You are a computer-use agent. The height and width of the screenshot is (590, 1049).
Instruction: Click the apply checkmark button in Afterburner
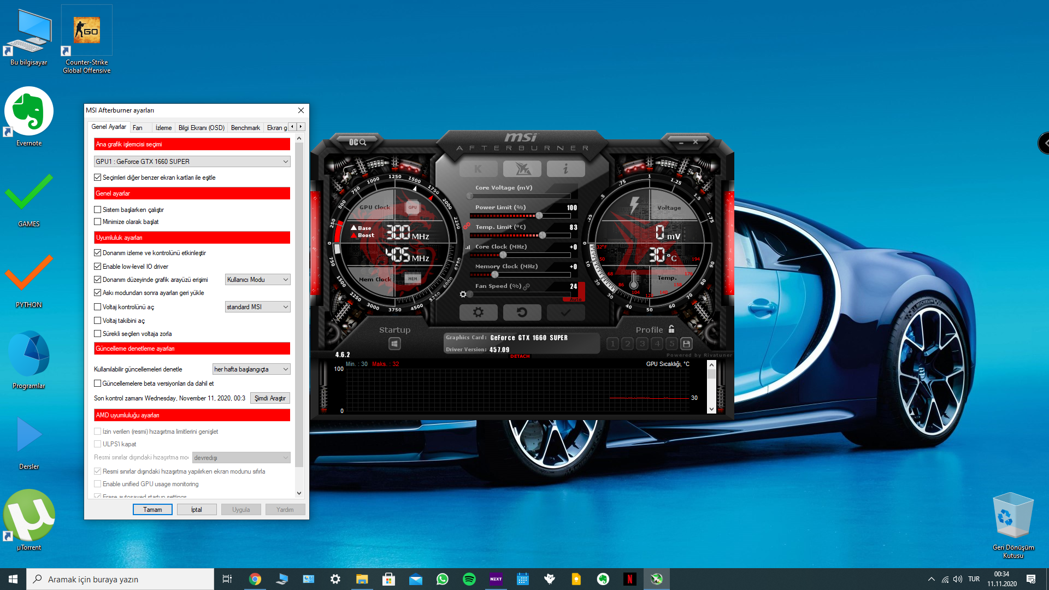point(565,312)
